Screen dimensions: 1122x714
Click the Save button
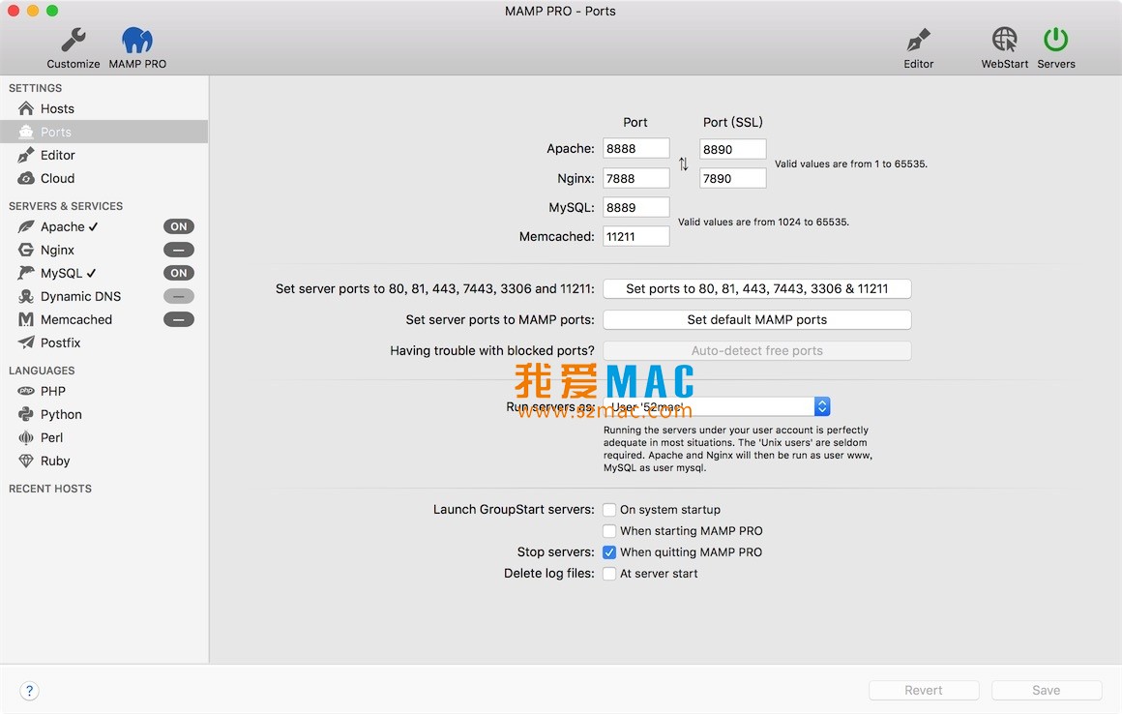click(x=1047, y=691)
